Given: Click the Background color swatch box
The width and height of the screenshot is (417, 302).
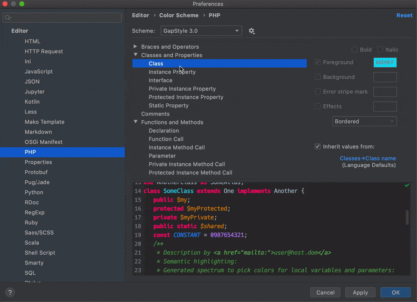Looking at the screenshot, I should tap(385, 77).
